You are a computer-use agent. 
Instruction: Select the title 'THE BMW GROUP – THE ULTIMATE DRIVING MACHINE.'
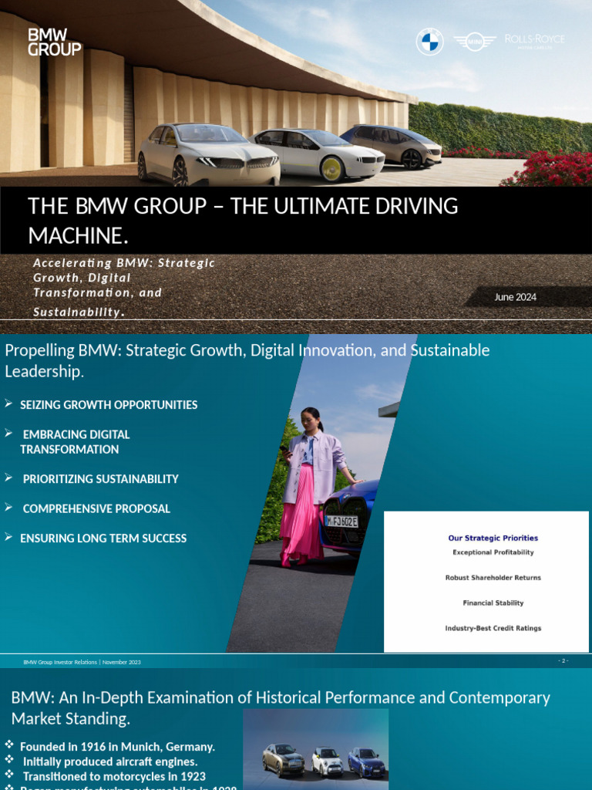[243, 221]
